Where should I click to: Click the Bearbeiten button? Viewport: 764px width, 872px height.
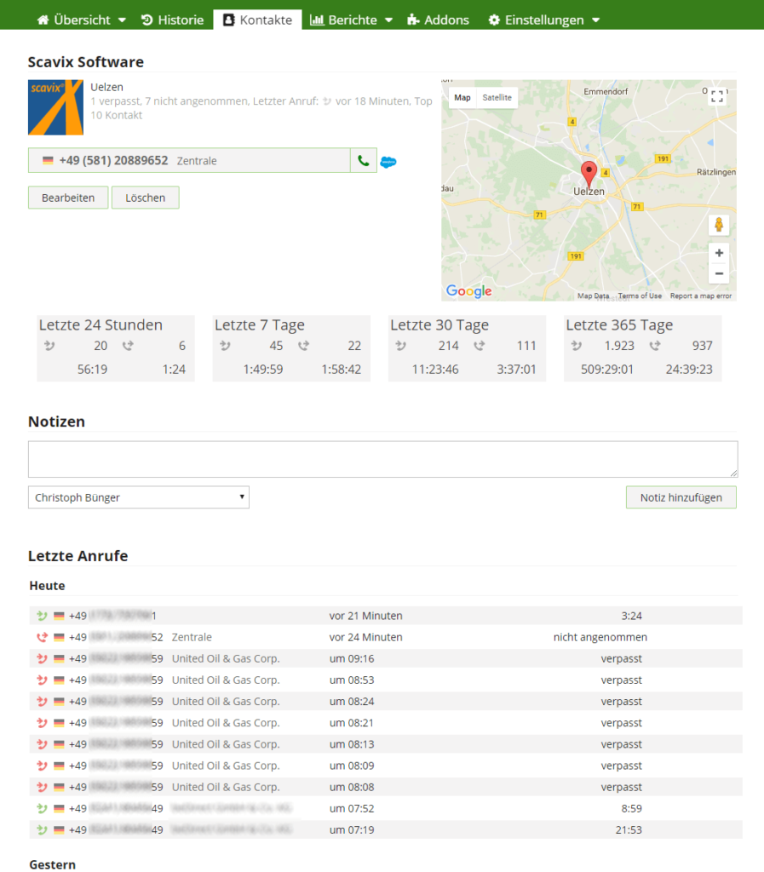[68, 198]
